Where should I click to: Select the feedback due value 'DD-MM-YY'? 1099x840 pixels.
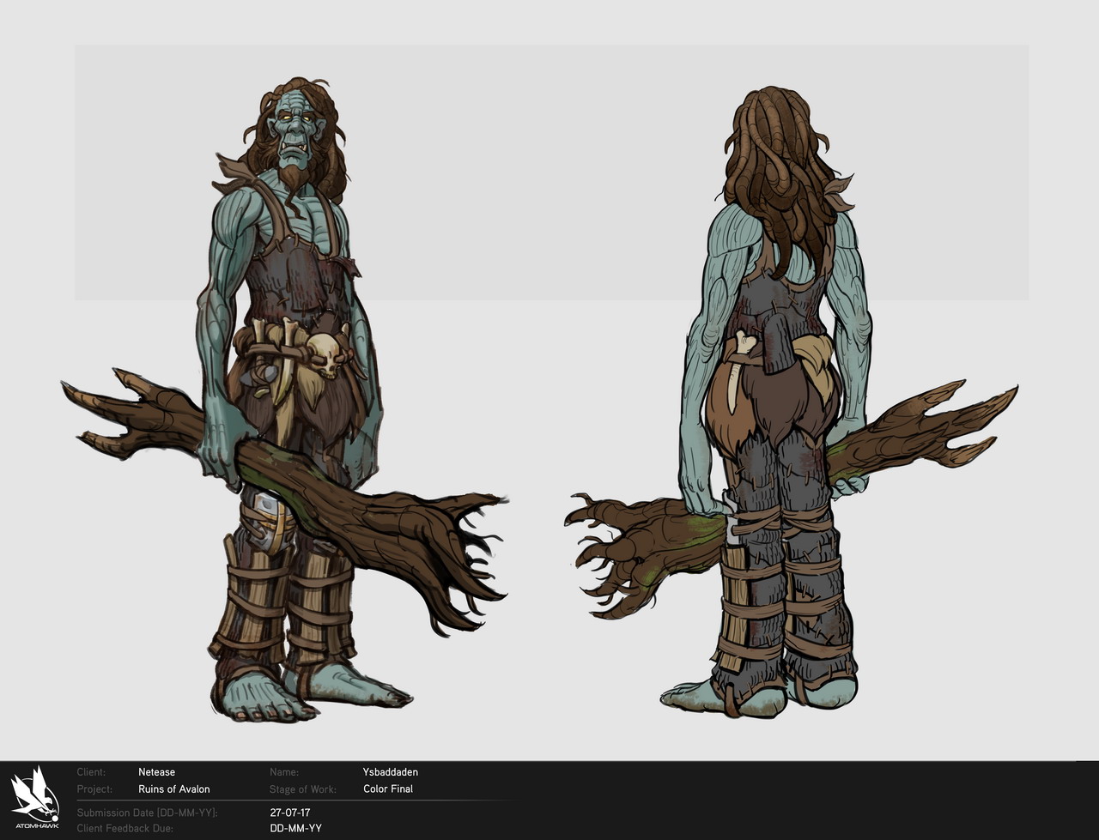point(295,829)
